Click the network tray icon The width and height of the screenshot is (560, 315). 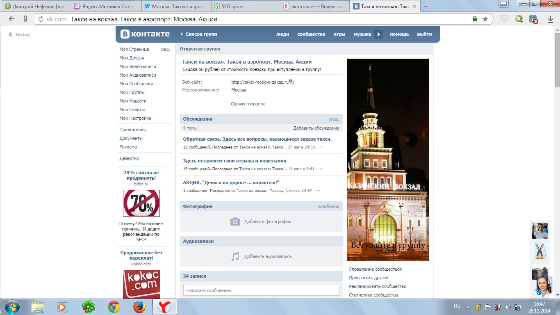coord(518,307)
